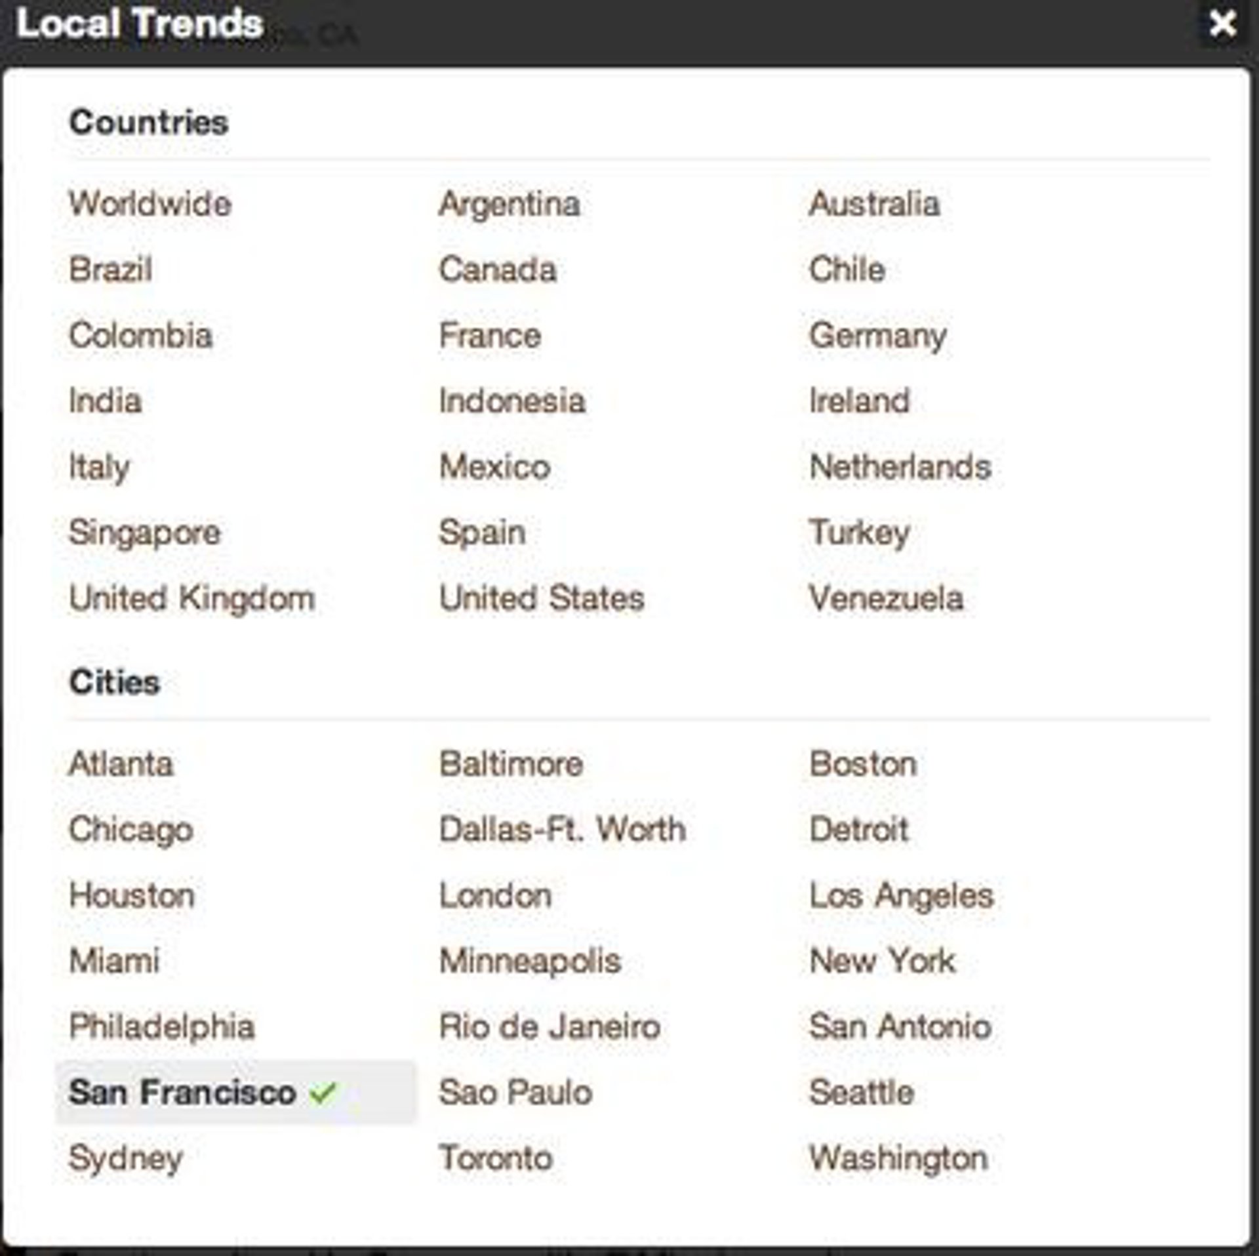Viewport: 1259px width, 1256px height.
Task: Select Netherlands from the list
Action: pos(900,467)
